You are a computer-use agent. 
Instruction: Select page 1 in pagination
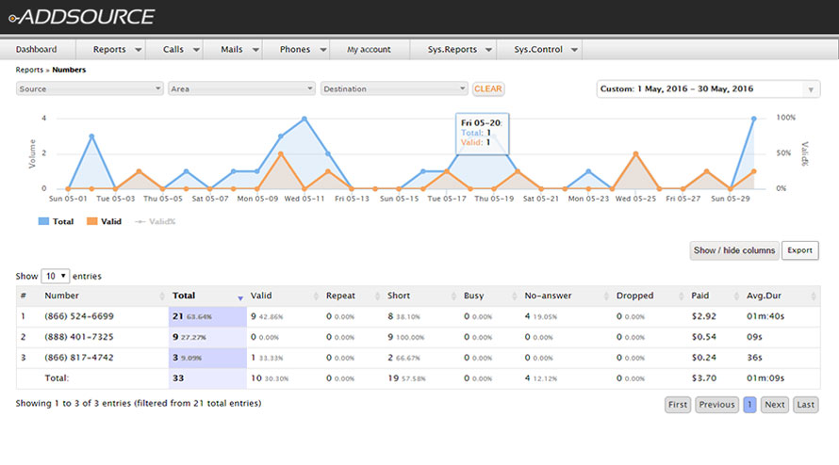click(749, 405)
